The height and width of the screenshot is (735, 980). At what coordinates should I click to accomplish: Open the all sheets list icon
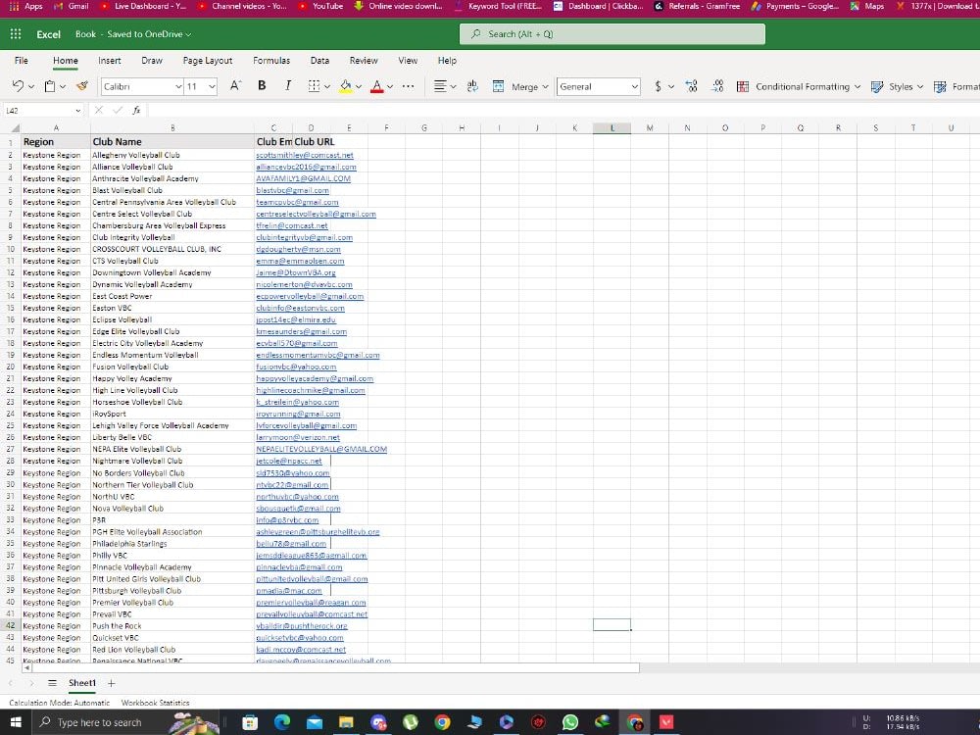[x=53, y=683]
